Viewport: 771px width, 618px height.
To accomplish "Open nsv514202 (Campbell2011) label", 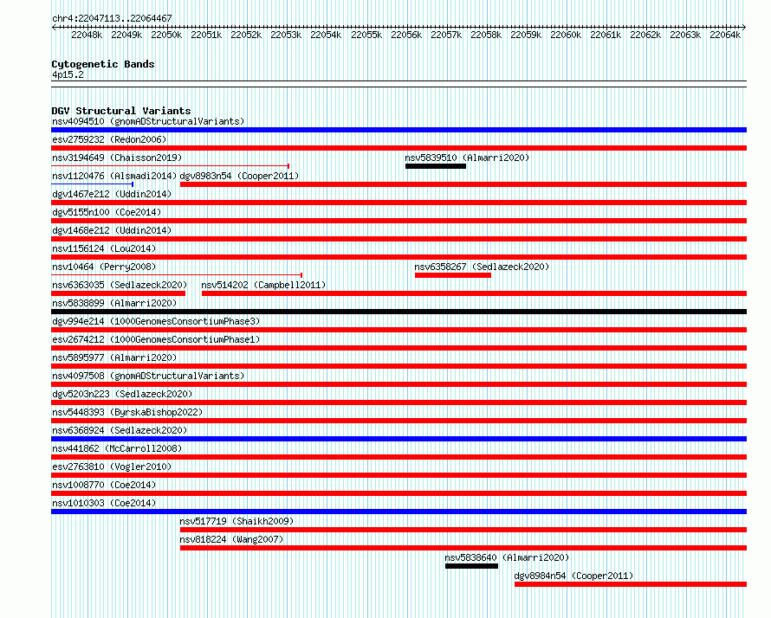I will [263, 285].
